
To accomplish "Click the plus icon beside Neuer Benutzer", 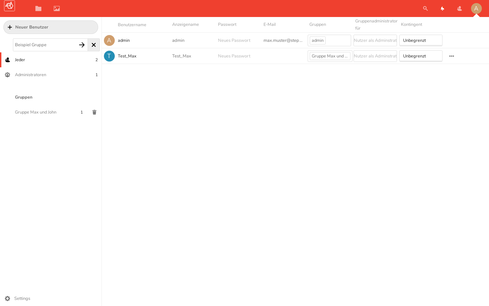I will 10,27.
